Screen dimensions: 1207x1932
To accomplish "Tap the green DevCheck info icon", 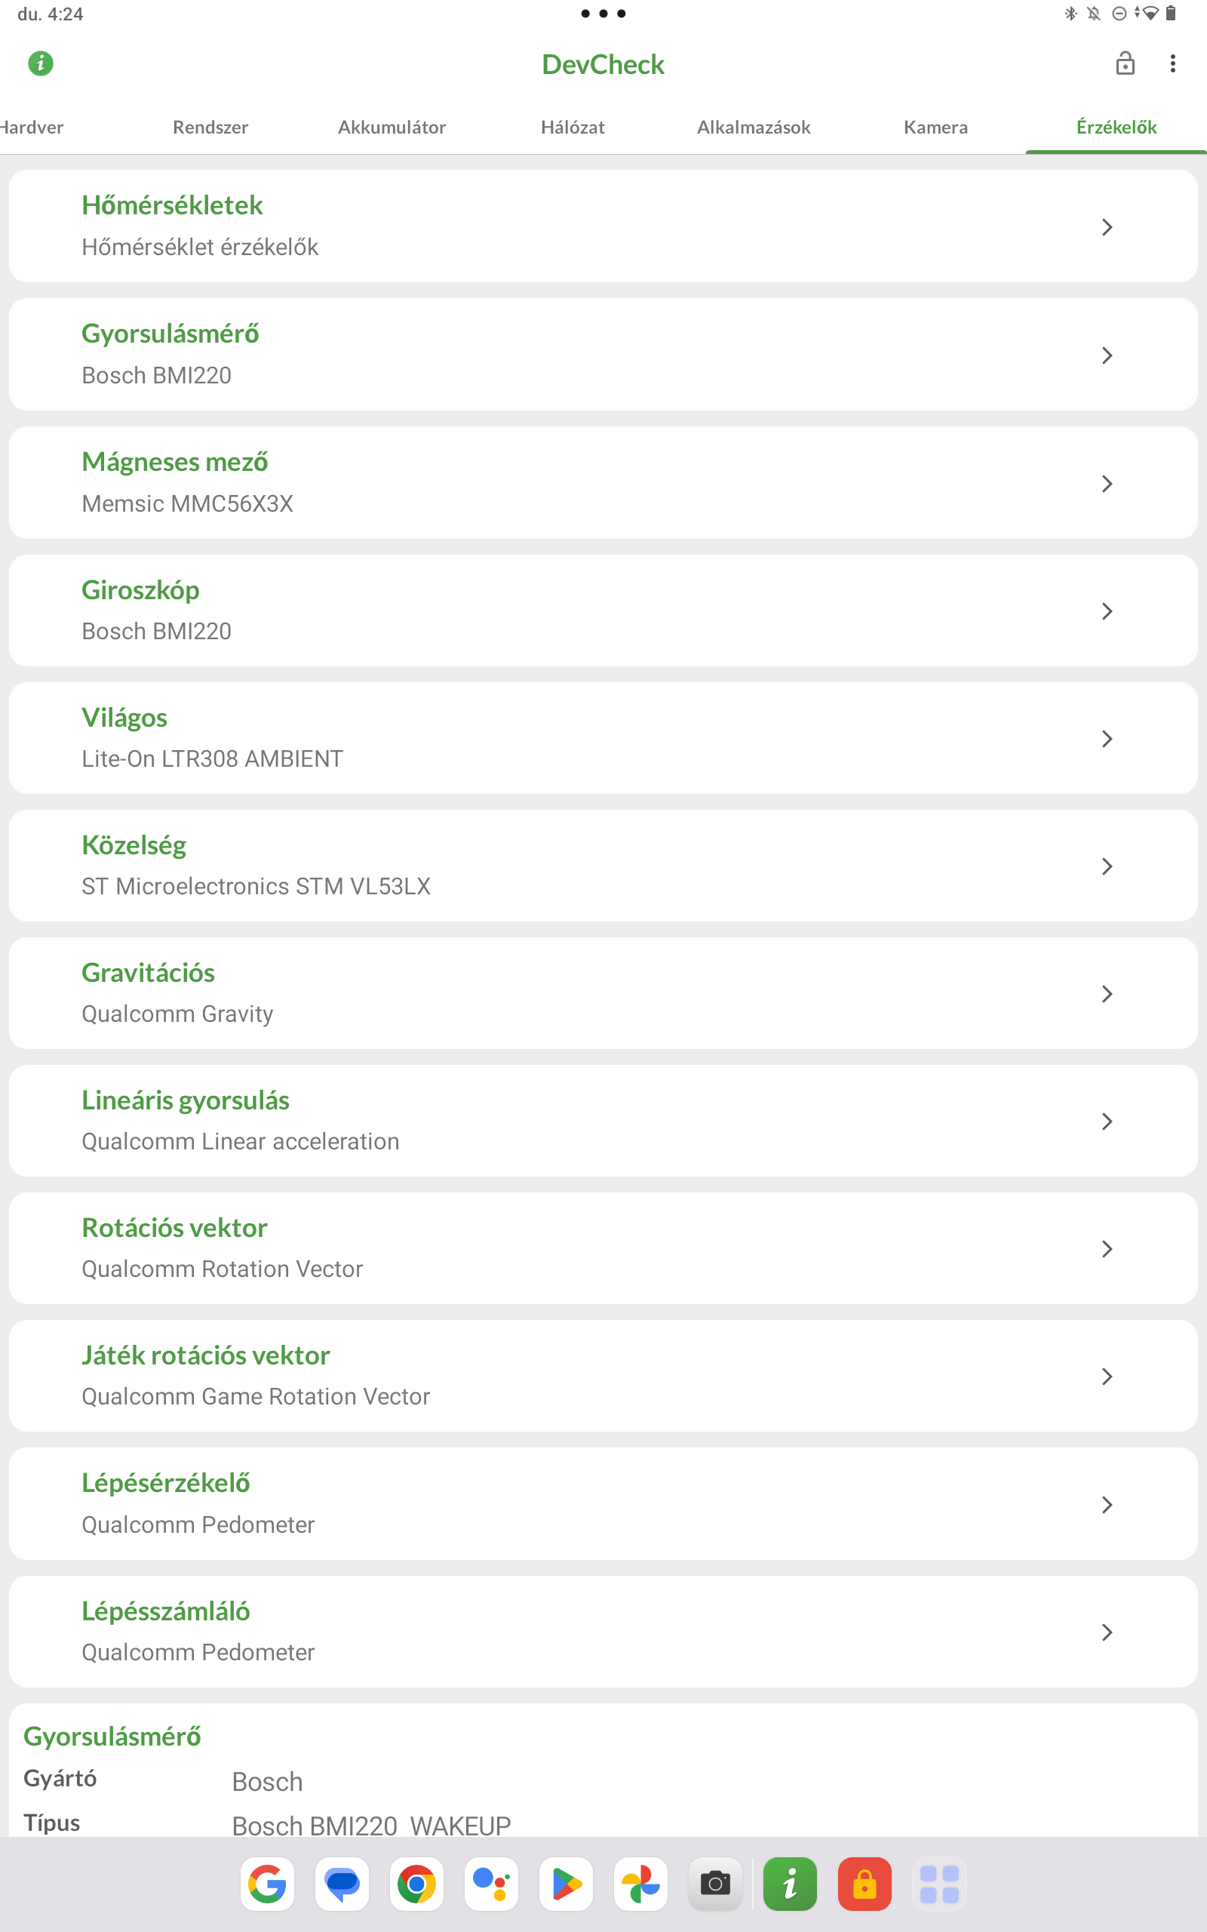I will 41,63.
